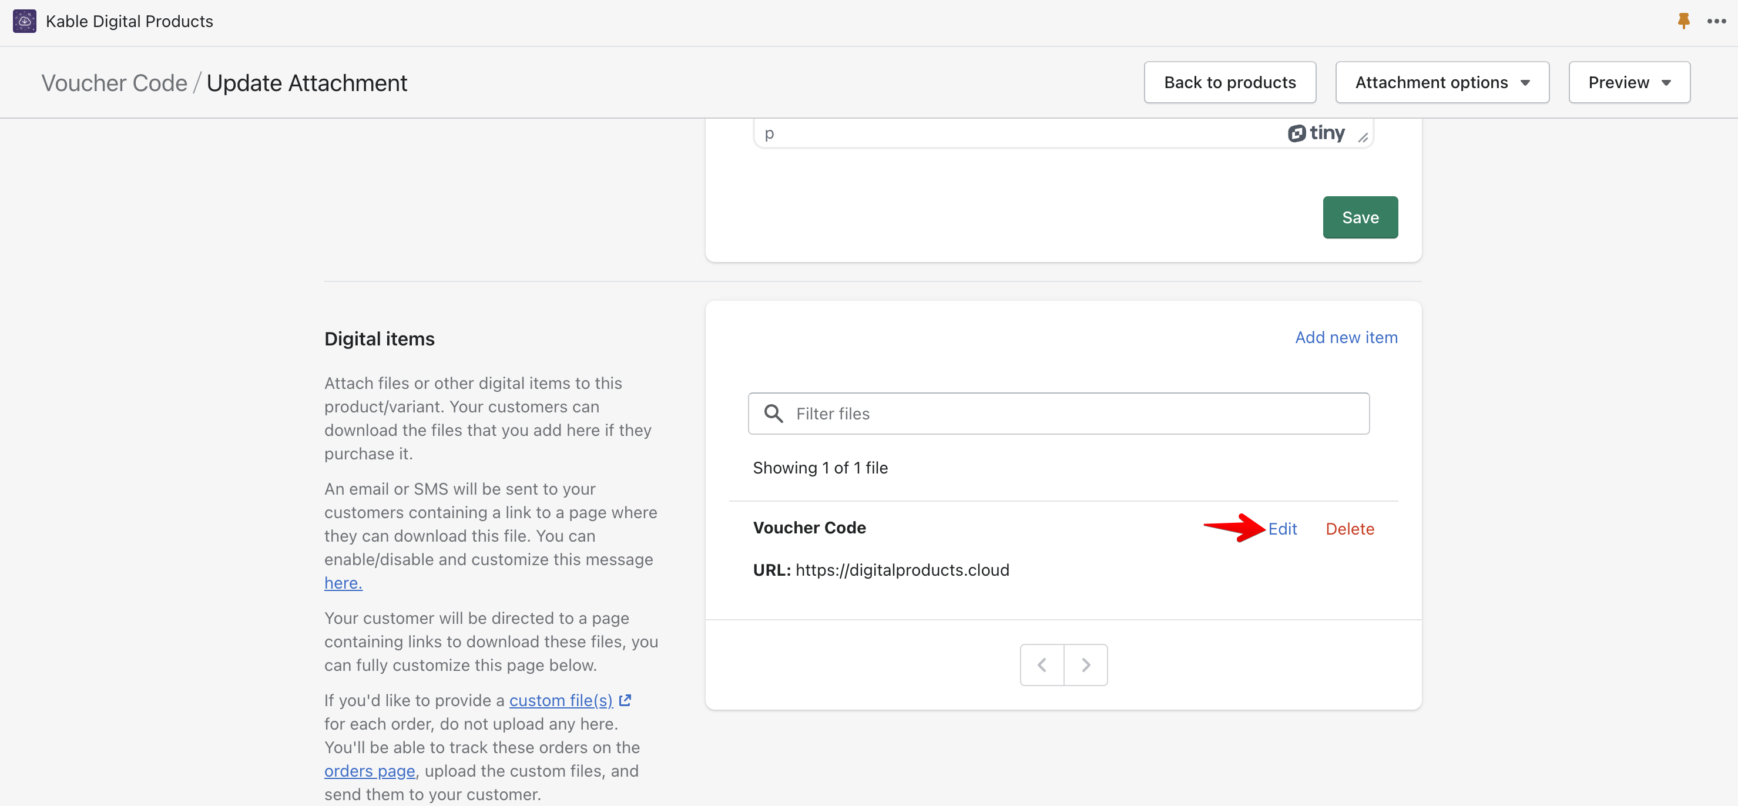This screenshot has width=1738, height=806.
Task: Click the Tiny editor logo
Action: [1316, 133]
